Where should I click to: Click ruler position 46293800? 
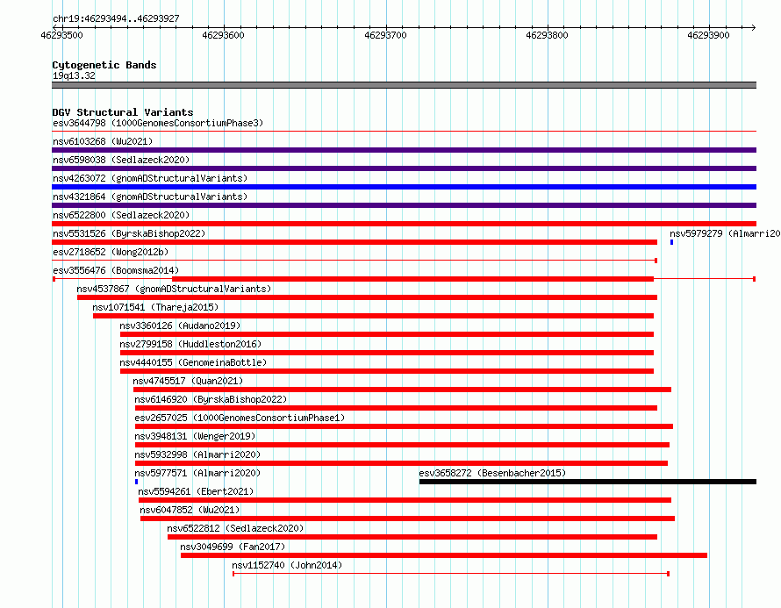pos(547,35)
